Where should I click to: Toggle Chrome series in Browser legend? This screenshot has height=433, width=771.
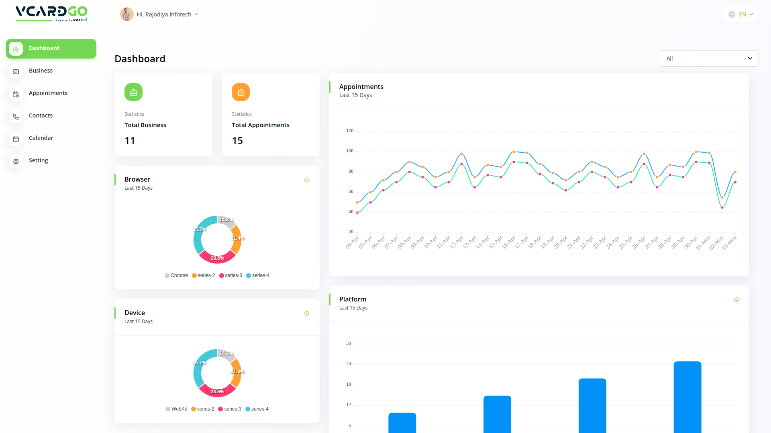(176, 275)
